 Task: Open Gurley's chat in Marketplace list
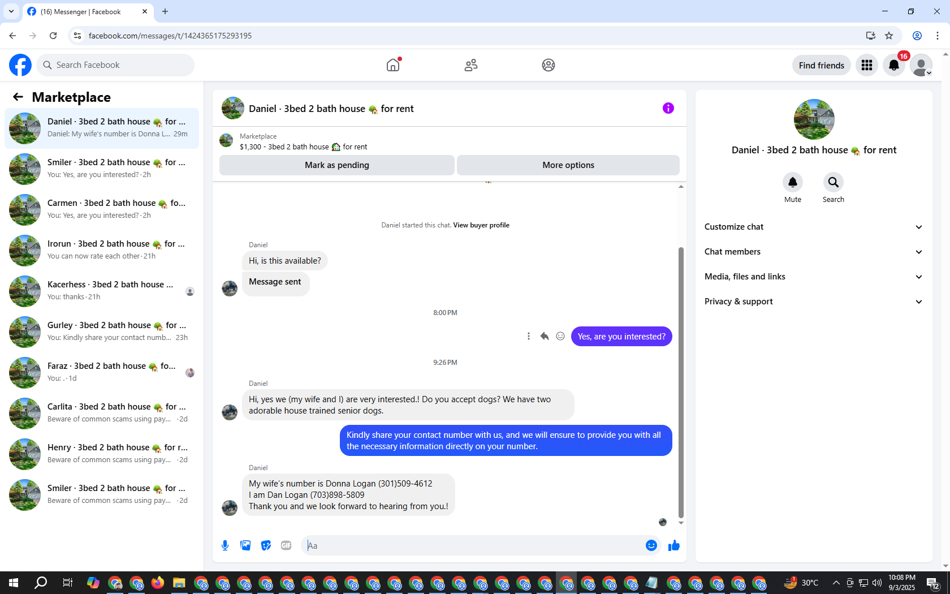click(x=102, y=332)
